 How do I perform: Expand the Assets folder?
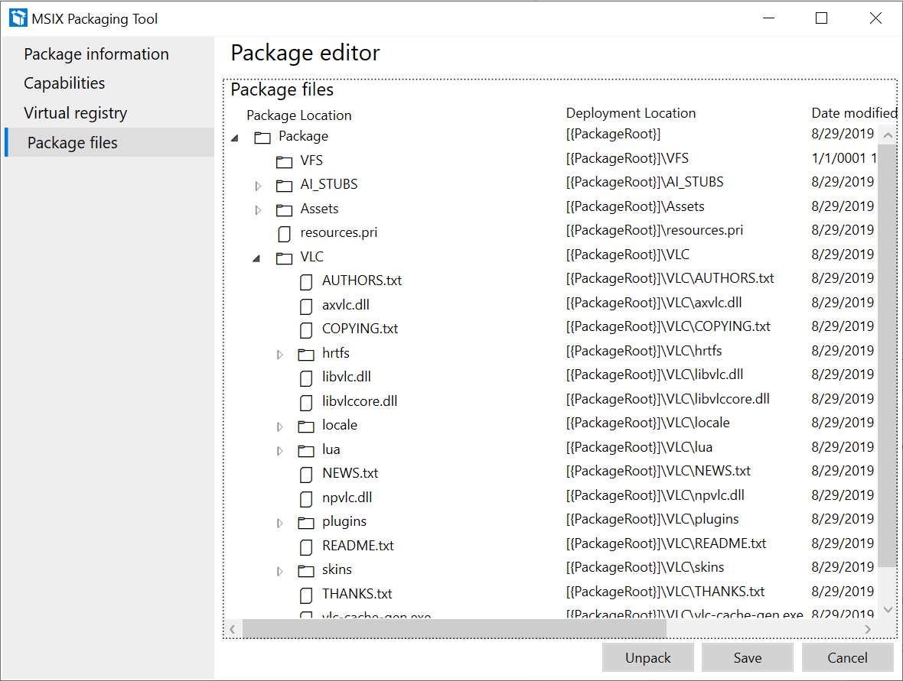pos(258,210)
